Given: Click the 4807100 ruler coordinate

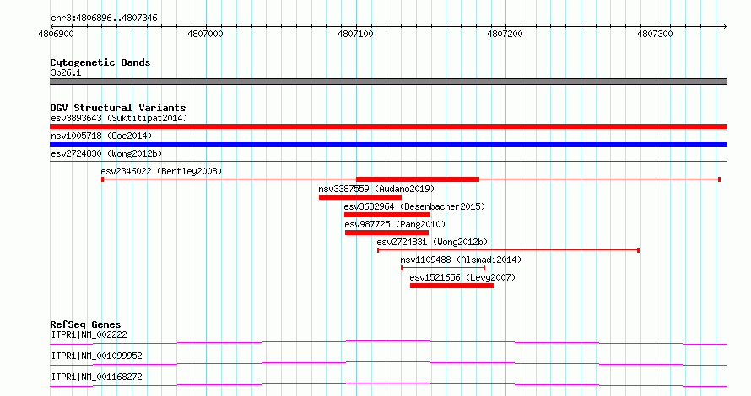Looking at the screenshot, I should point(355,34).
